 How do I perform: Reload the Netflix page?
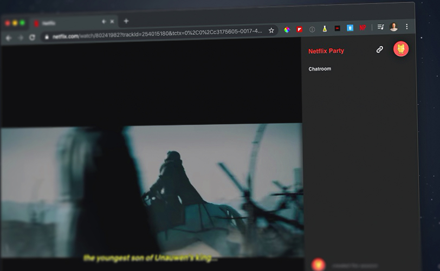pos(32,37)
